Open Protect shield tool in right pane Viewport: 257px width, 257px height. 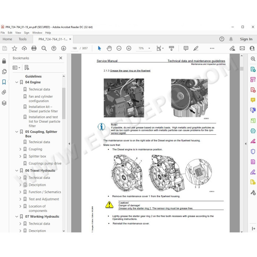(253, 151)
